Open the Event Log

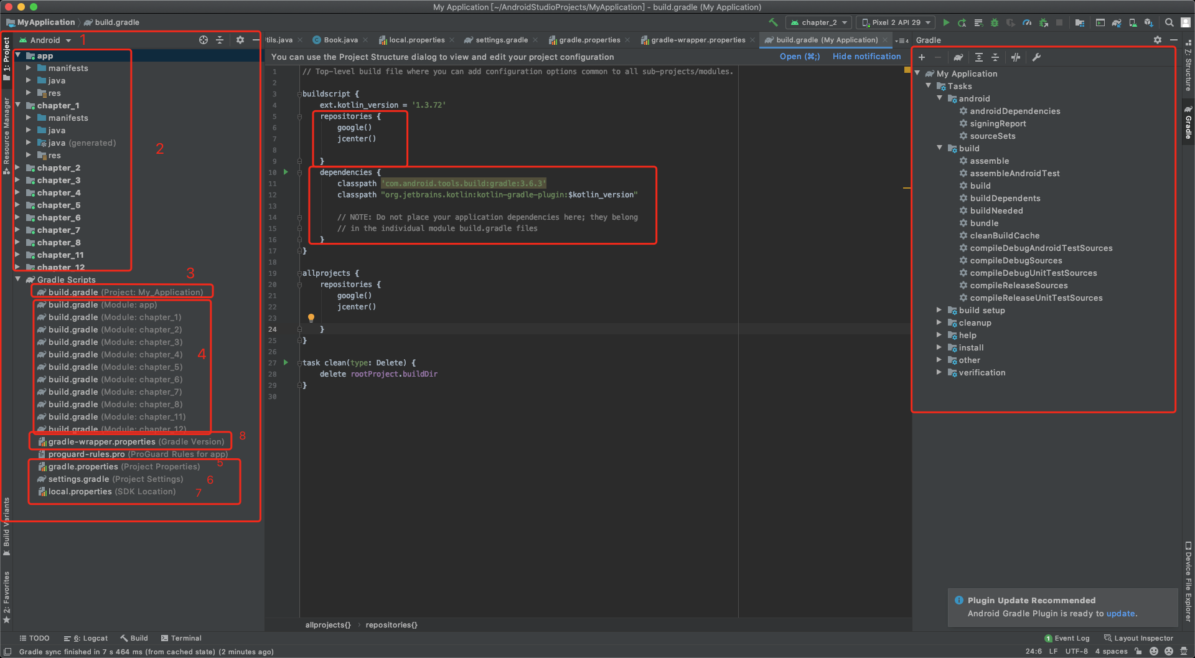pyautogui.click(x=1067, y=638)
